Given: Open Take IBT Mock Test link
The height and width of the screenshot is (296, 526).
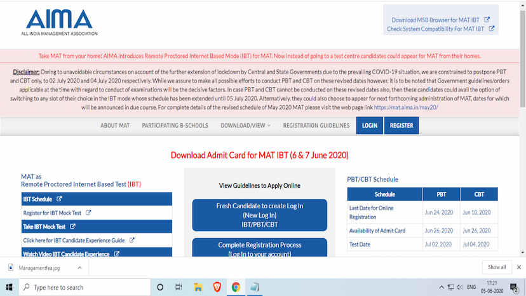Looking at the screenshot, I should click(44, 227).
